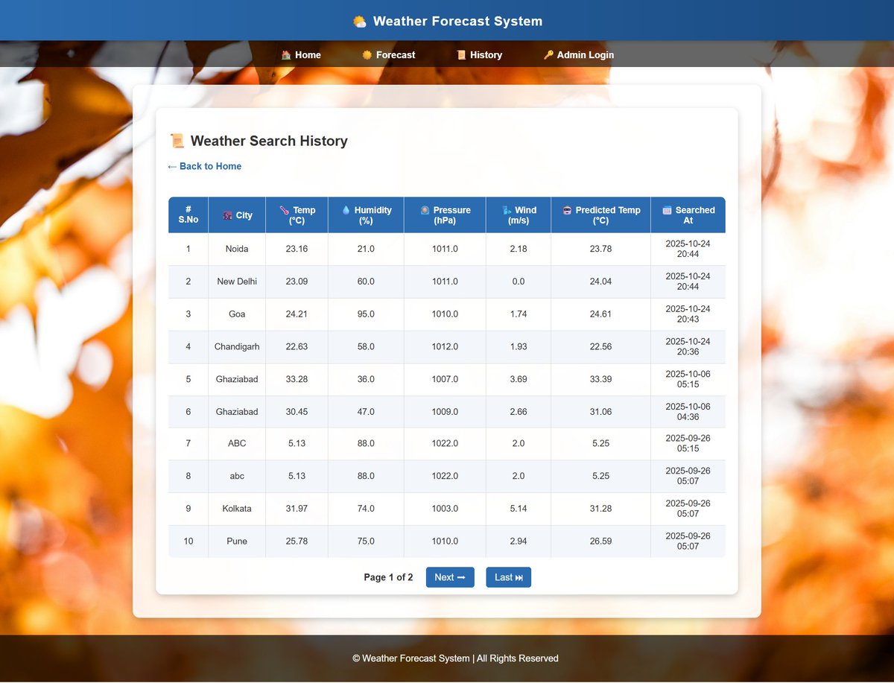The image size is (894, 683).
Task: Click the scroll icon beside Weather Search History heading
Action: click(x=177, y=141)
